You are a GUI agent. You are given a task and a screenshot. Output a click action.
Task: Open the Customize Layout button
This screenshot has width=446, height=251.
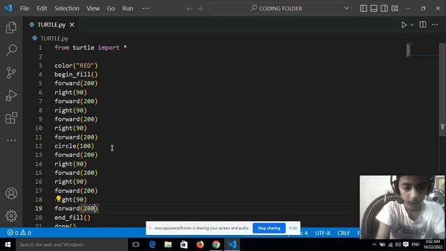click(394, 8)
